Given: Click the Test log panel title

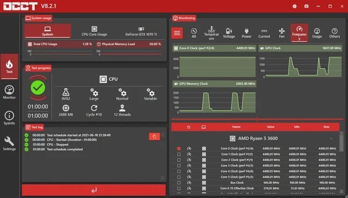Looking at the screenshot, I should pos(34,127).
